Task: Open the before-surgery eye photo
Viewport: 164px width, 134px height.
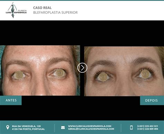Action: coord(40,70)
